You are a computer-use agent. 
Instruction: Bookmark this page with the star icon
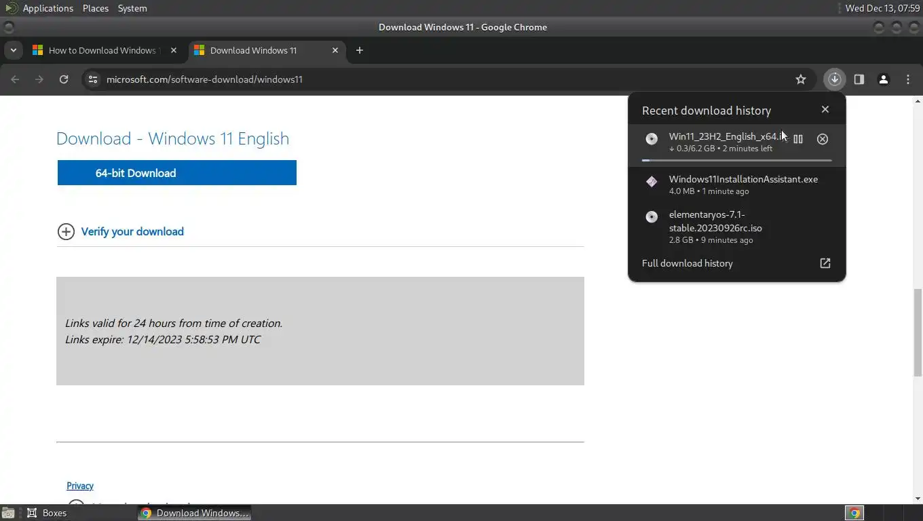[801, 79]
